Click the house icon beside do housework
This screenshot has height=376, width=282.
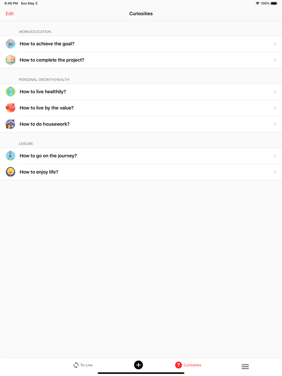click(10, 124)
